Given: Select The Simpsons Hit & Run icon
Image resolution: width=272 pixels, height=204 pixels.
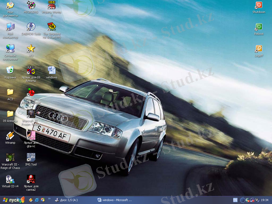Looking at the screenshot, I should click(52, 31).
